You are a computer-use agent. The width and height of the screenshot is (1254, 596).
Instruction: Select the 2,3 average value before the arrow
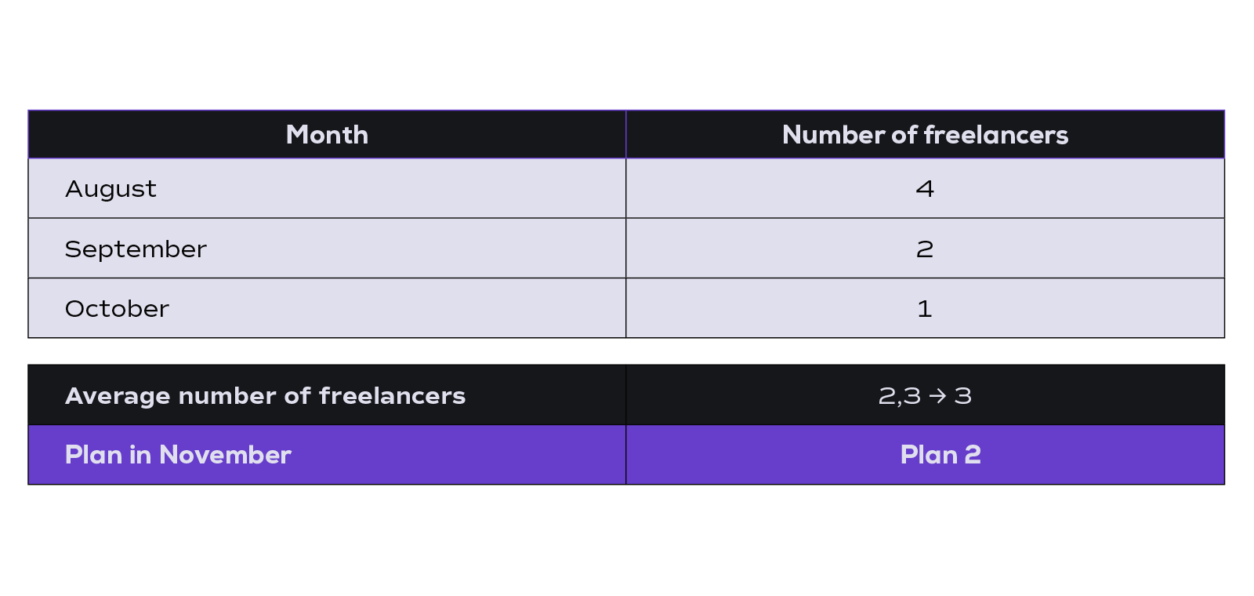900,396
